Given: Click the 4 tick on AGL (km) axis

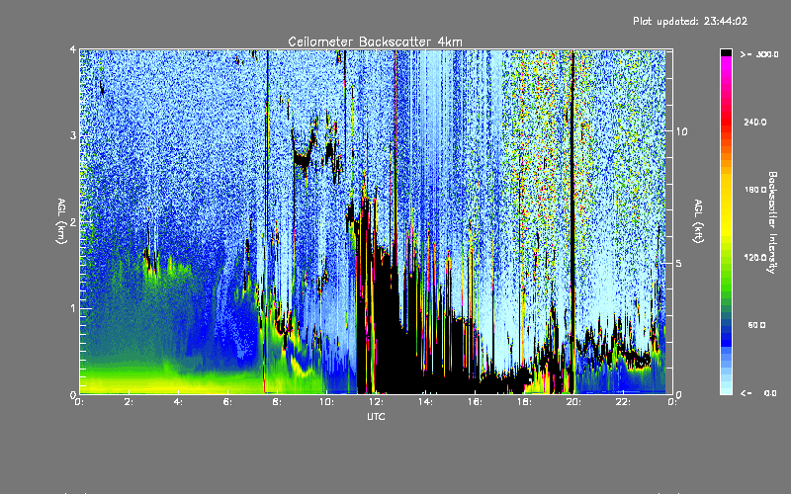Looking at the screenshot, I should pyautogui.click(x=73, y=50).
